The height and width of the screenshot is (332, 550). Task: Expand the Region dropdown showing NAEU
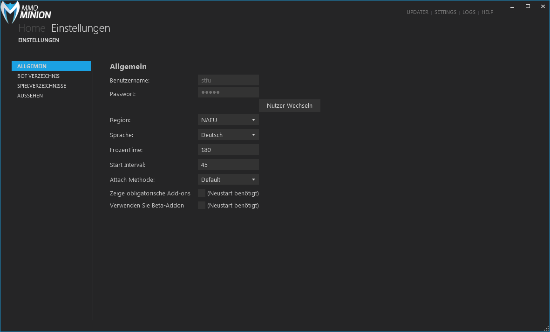click(228, 120)
